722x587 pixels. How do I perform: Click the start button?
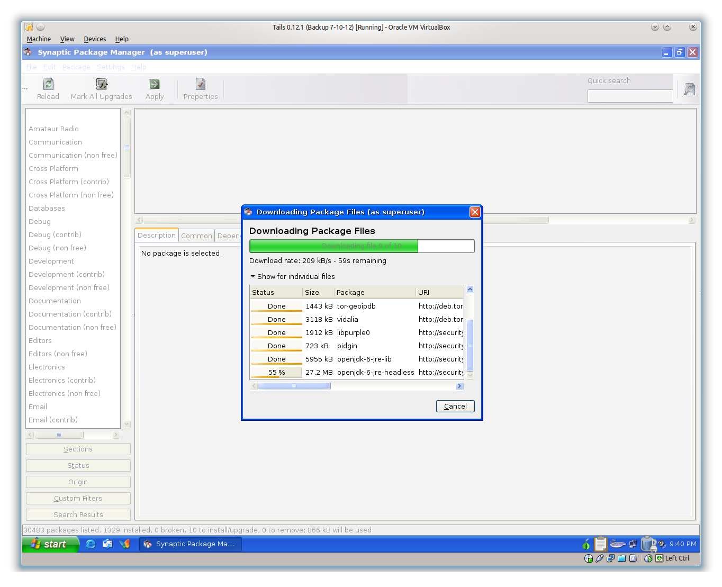pos(50,544)
